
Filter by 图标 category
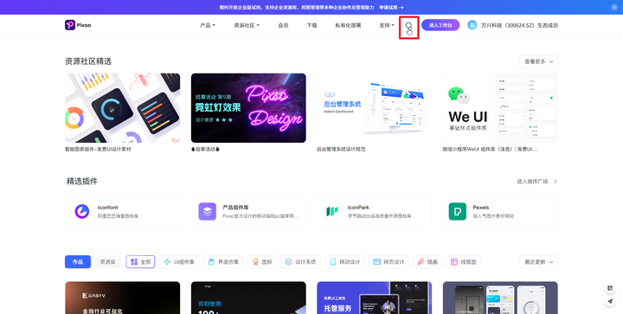pyautogui.click(x=262, y=262)
